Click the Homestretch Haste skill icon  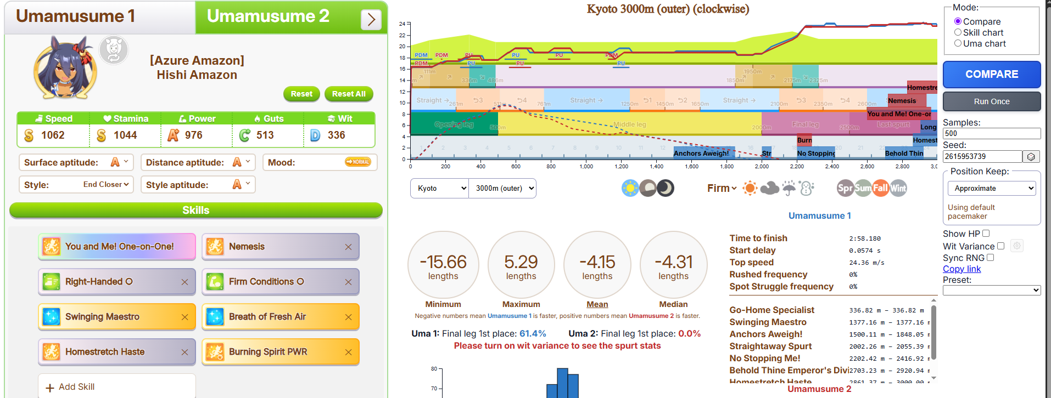click(x=52, y=352)
